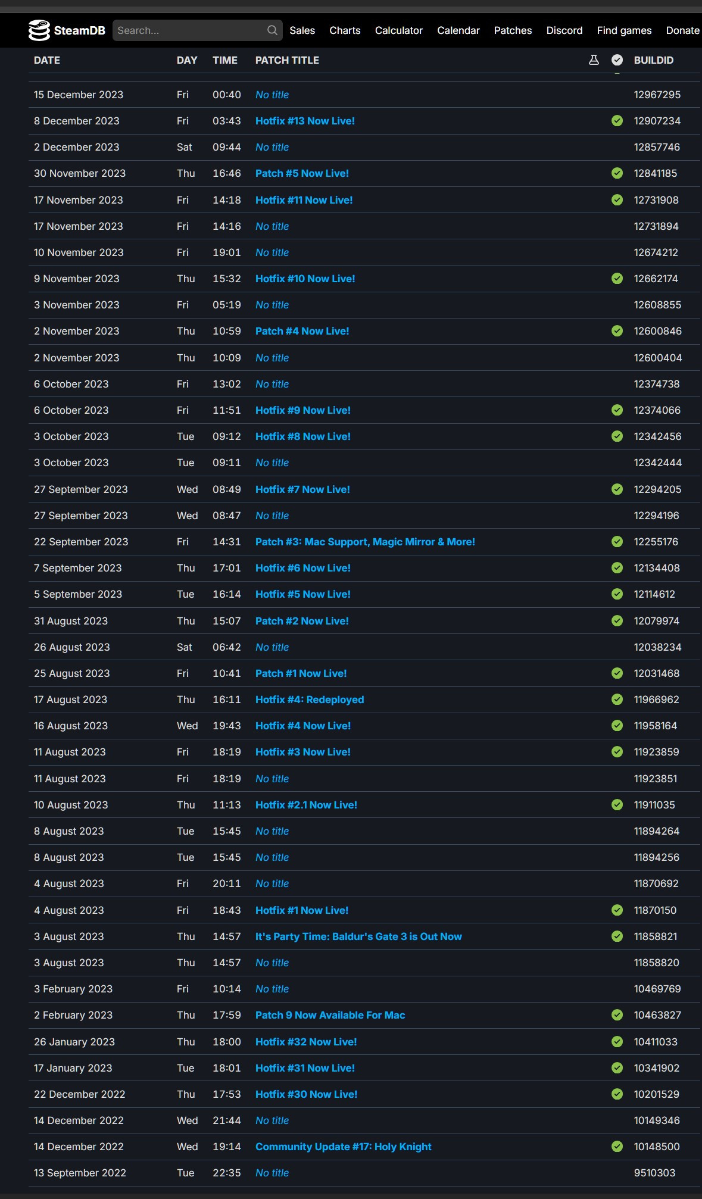Click green checkmark on Patch #5 row

pyautogui.click(x=617, y=173)
